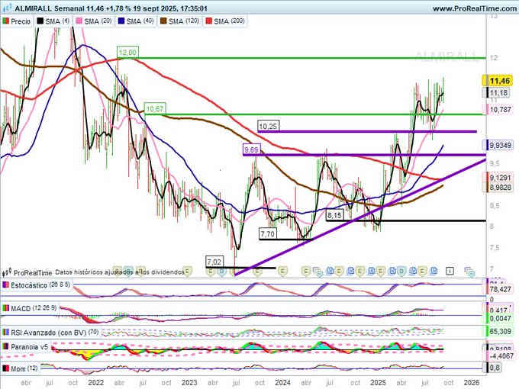Click the yellow 11,46 current price tag

point(499,81)
